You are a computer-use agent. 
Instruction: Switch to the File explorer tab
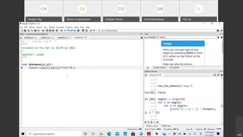(174, 68)
